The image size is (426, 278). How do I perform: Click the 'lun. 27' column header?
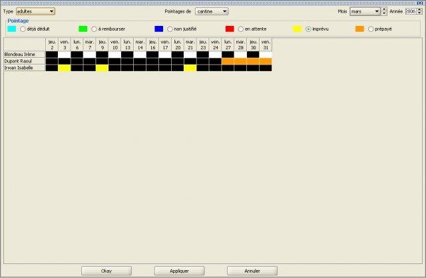pyautogui.click(x=228, y=45)
